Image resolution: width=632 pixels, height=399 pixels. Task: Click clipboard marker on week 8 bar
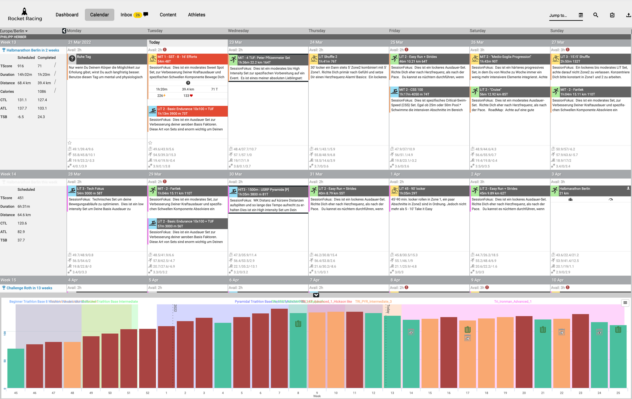tap(298, 323)
